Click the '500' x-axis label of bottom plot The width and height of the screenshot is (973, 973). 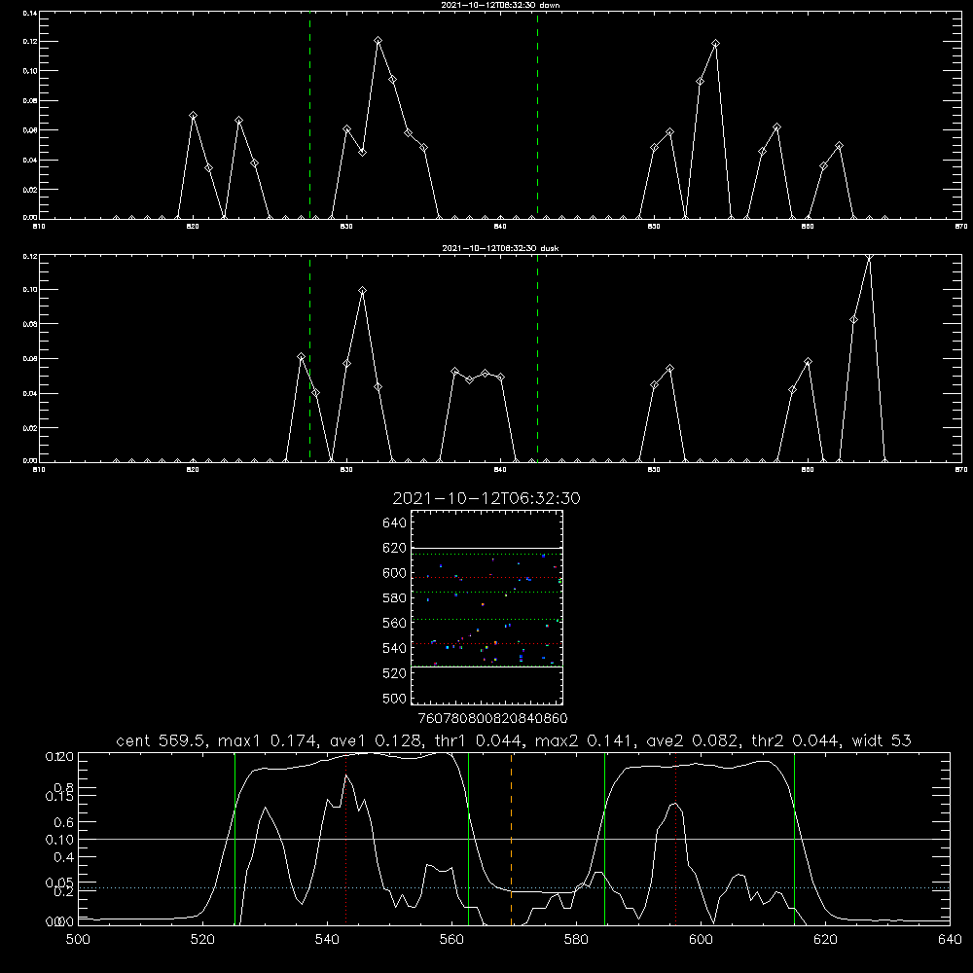click(x=78, y=940)
